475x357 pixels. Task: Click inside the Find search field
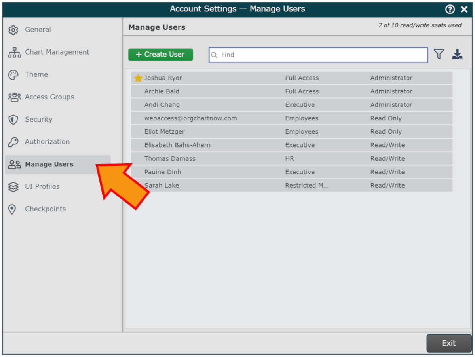click(x=321, y=55)
